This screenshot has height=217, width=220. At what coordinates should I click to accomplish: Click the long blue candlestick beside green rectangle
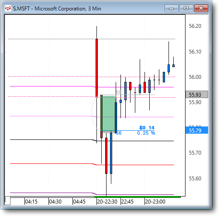point(116,118)
